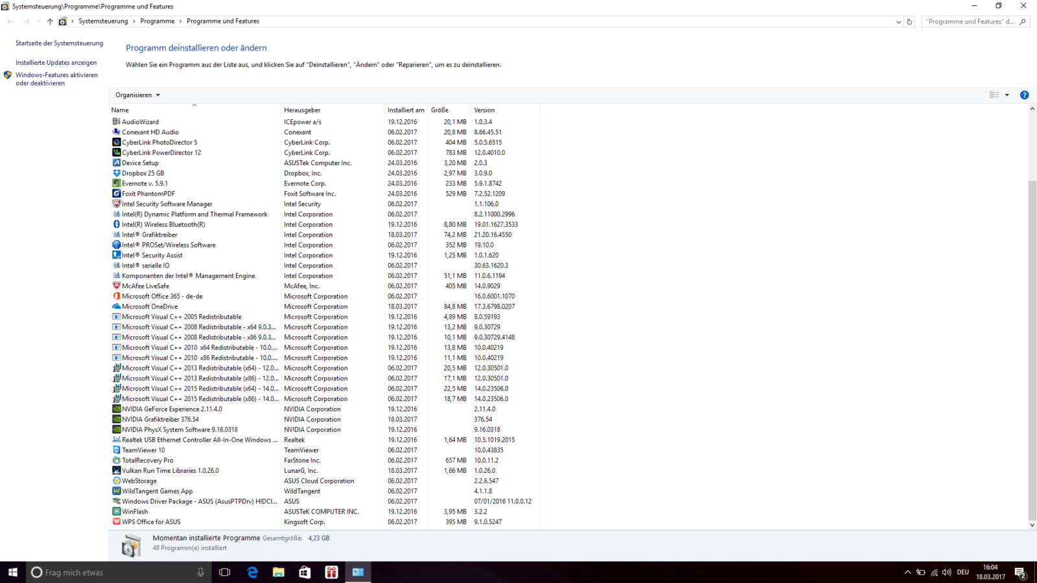Open File Explorer from the taskbar
The width and height of the screenshot is (1037, 583).
[279, 572]
